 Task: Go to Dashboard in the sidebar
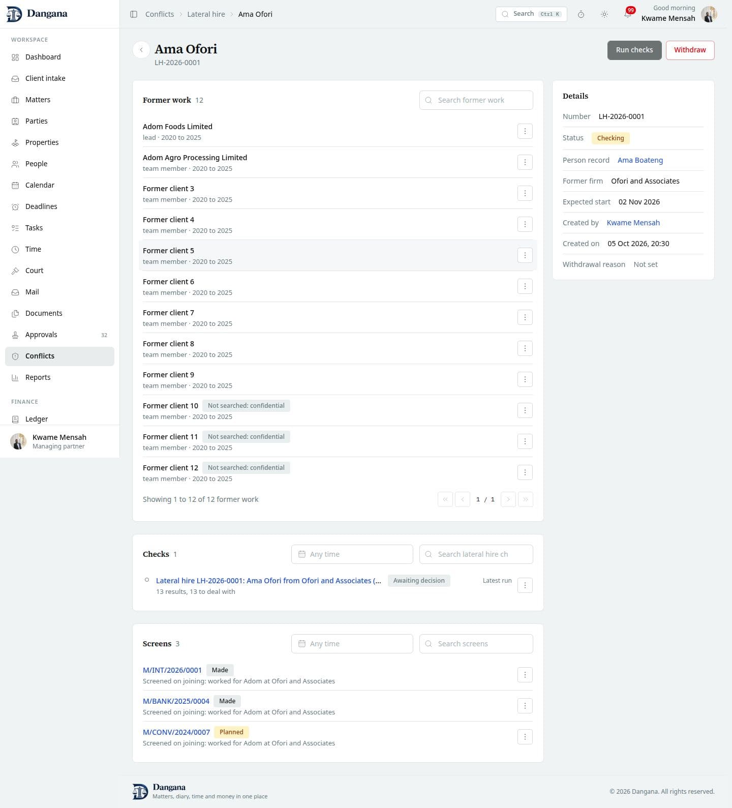click(59, 57)
